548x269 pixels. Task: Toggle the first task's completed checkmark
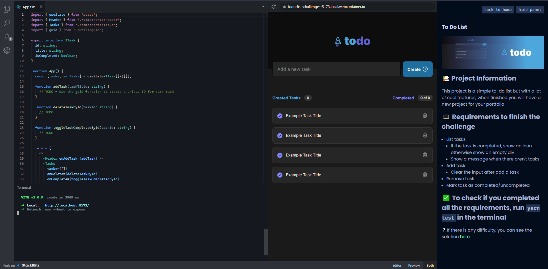pos(280,116)
